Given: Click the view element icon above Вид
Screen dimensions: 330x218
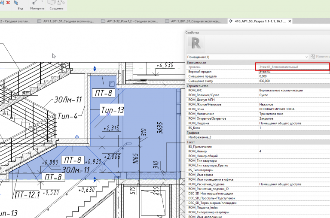Looking at the screenshot, I should point(16,3).
